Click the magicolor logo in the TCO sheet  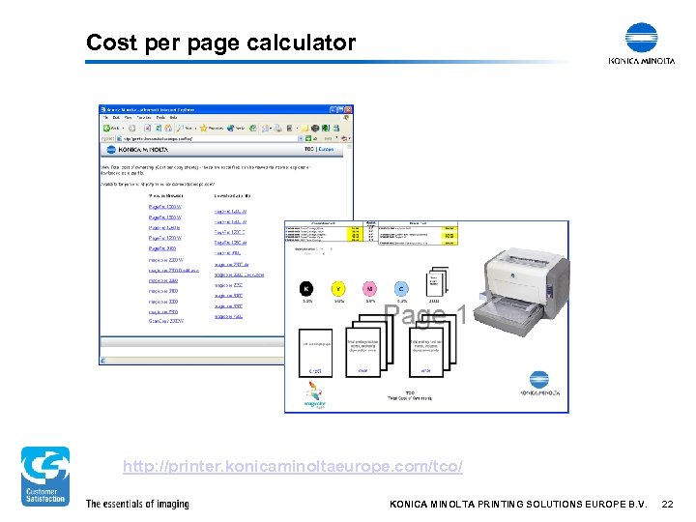[315, 395]
